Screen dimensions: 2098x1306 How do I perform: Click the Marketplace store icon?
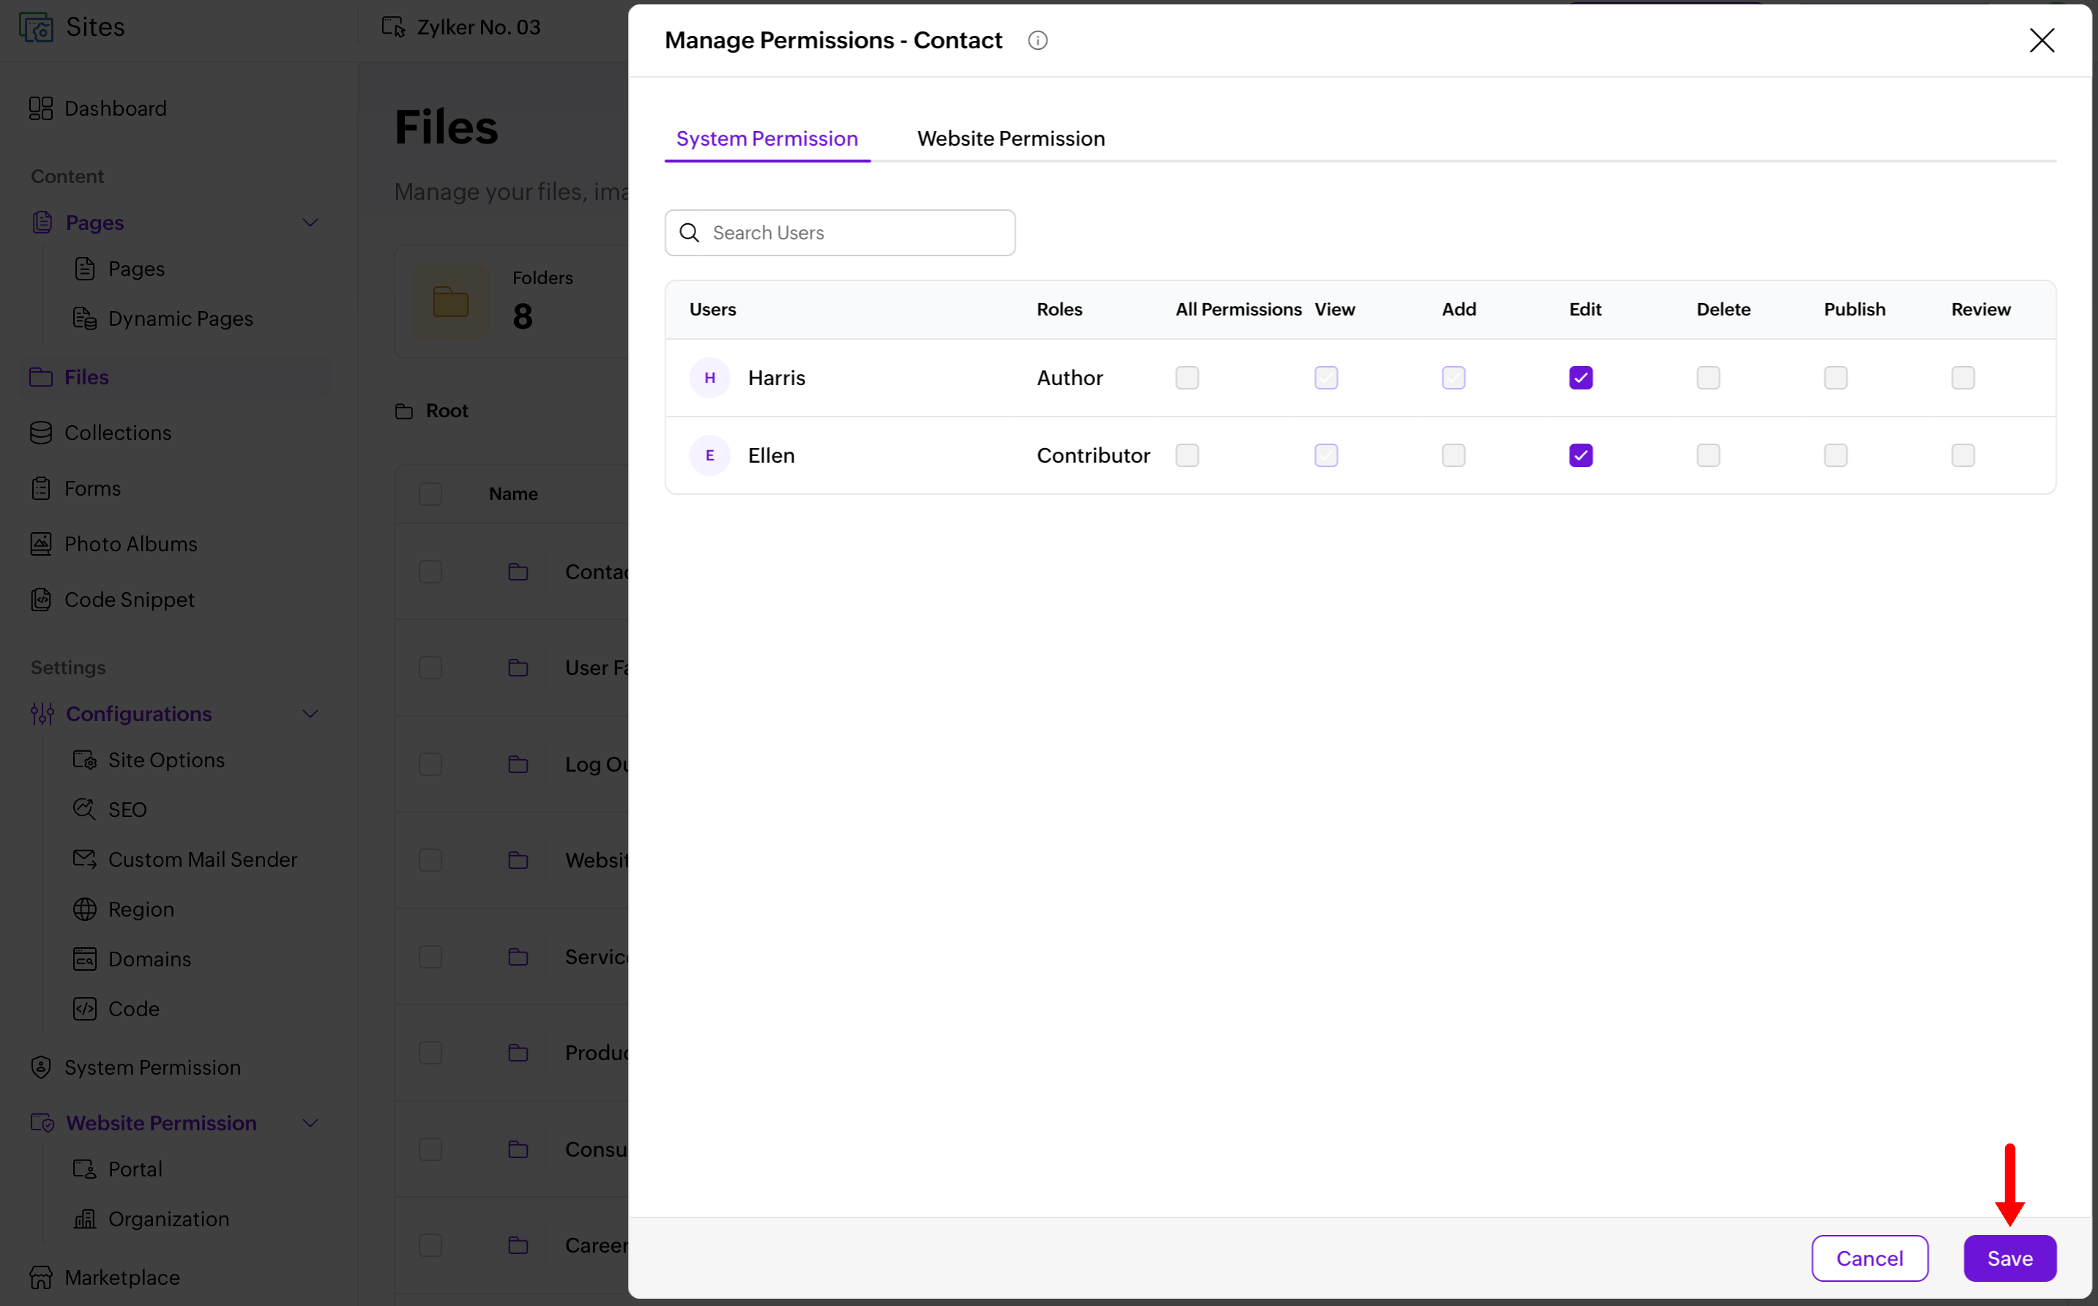40,1277
